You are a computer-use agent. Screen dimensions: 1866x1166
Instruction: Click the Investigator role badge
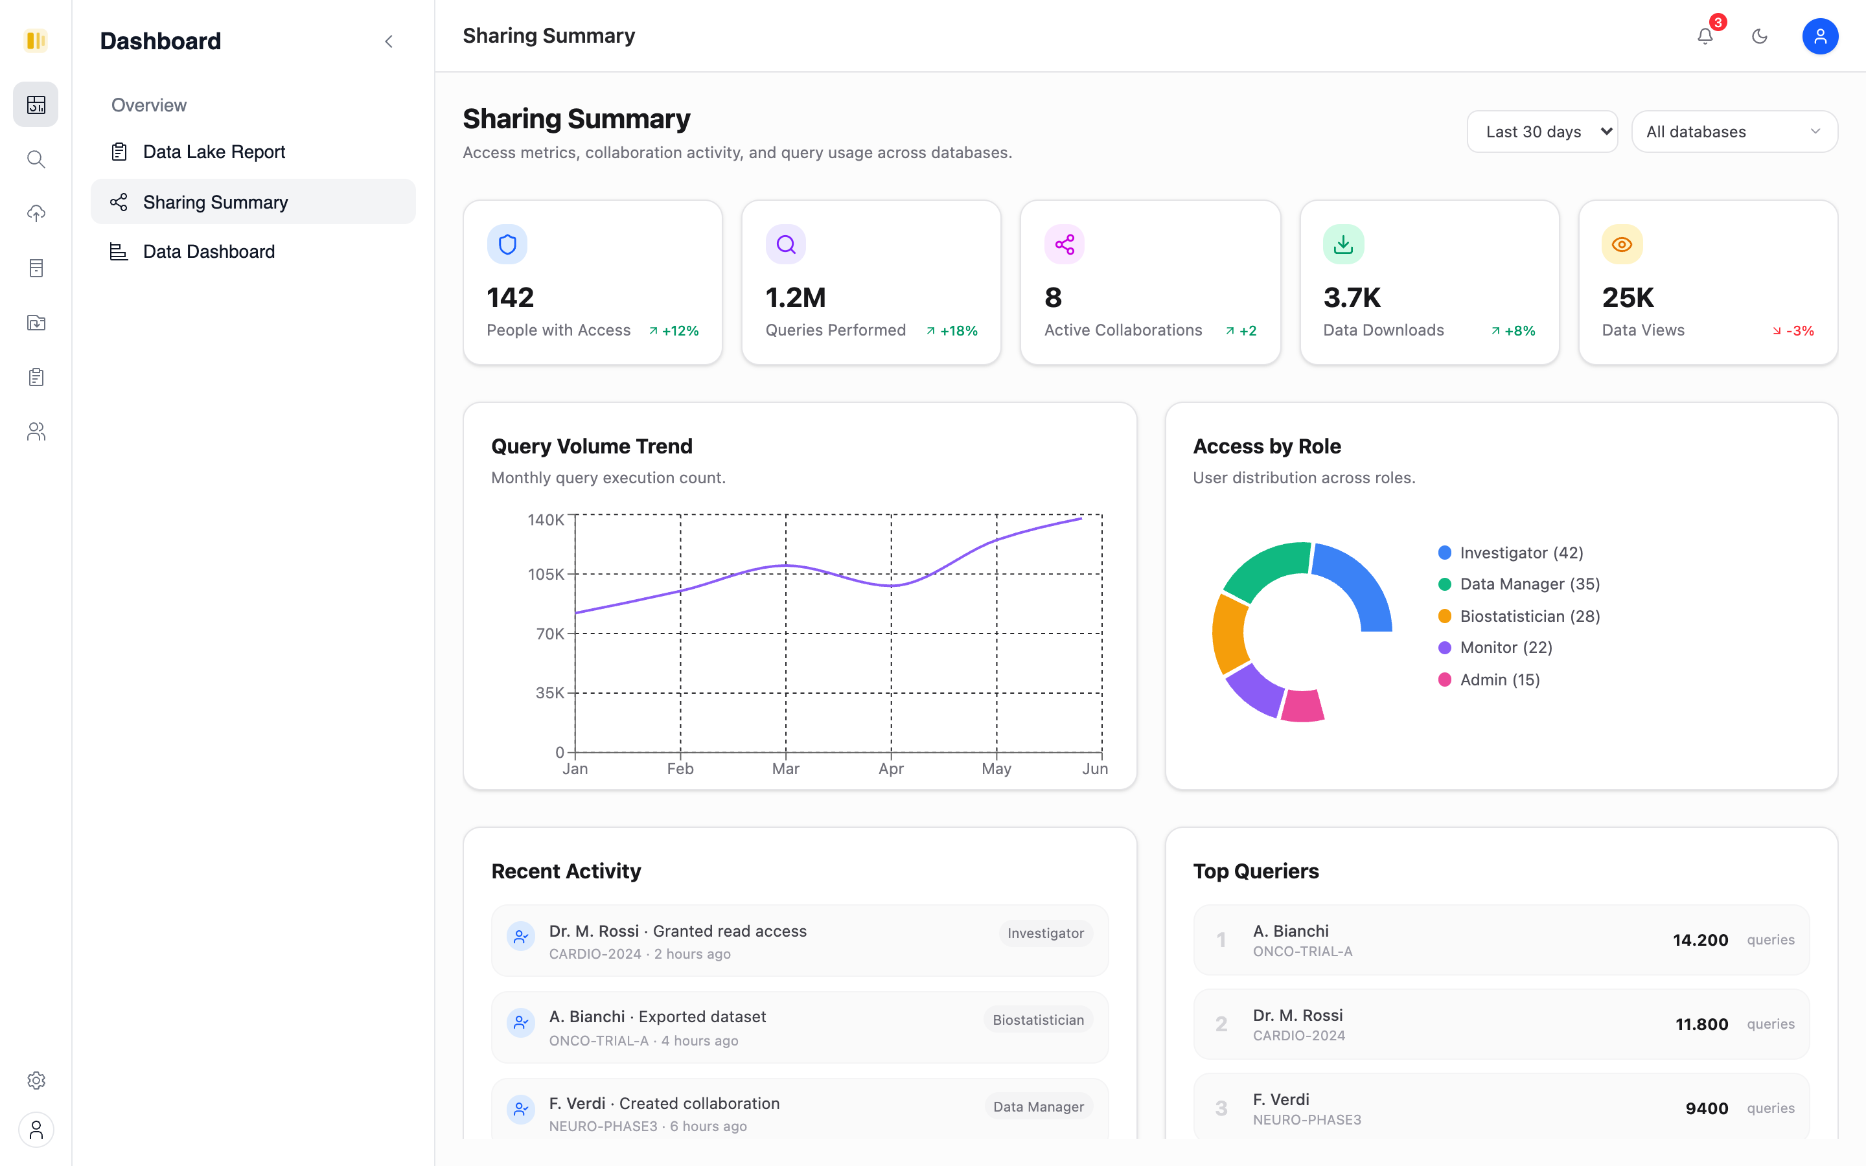1046,933
